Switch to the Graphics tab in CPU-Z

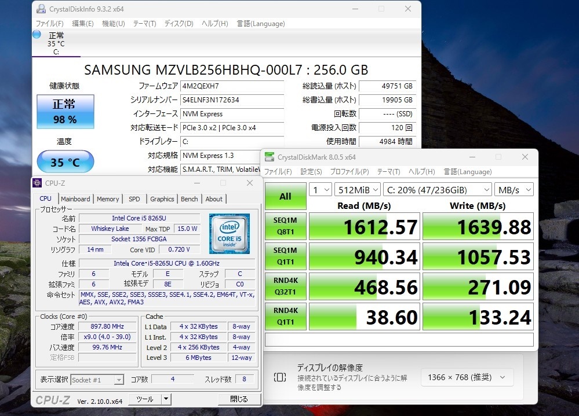162,199
